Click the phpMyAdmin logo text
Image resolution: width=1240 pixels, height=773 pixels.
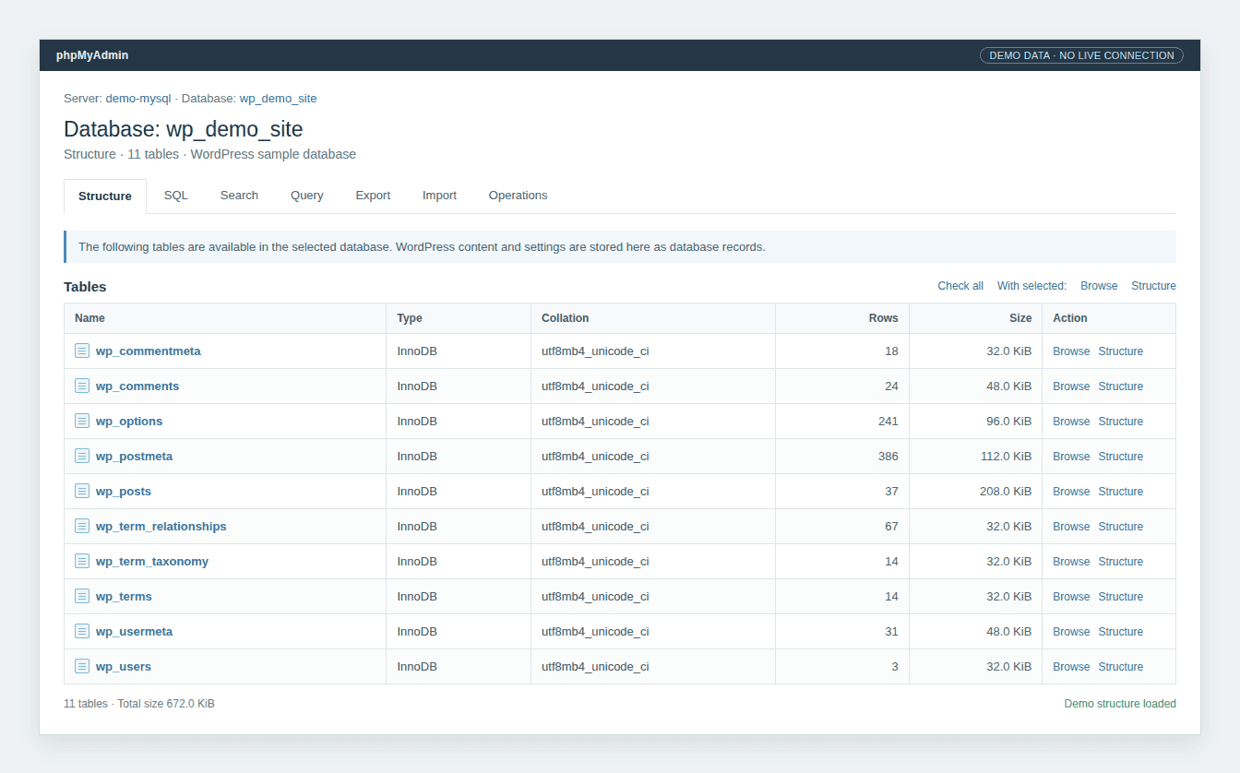[92, 55]
